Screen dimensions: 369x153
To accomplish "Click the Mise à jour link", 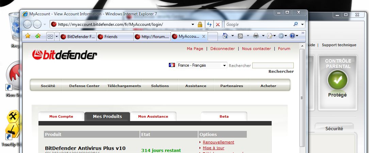I will [213, 148].
